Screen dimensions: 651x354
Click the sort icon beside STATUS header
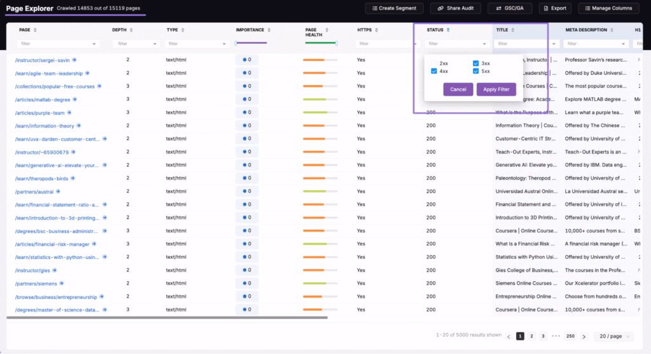coord(448,30)
